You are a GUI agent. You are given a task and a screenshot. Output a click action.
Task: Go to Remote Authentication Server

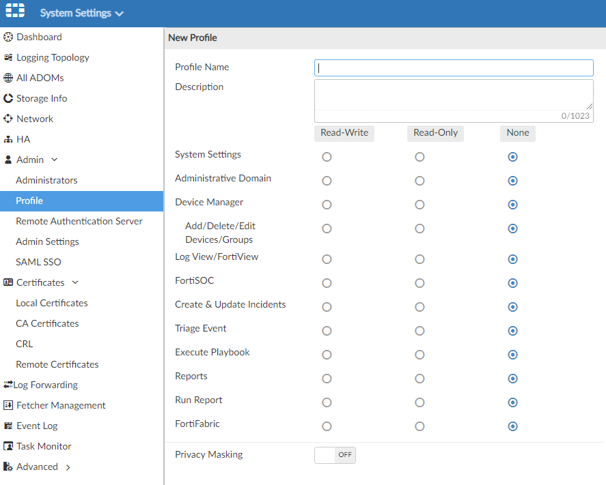pos(79,221)
